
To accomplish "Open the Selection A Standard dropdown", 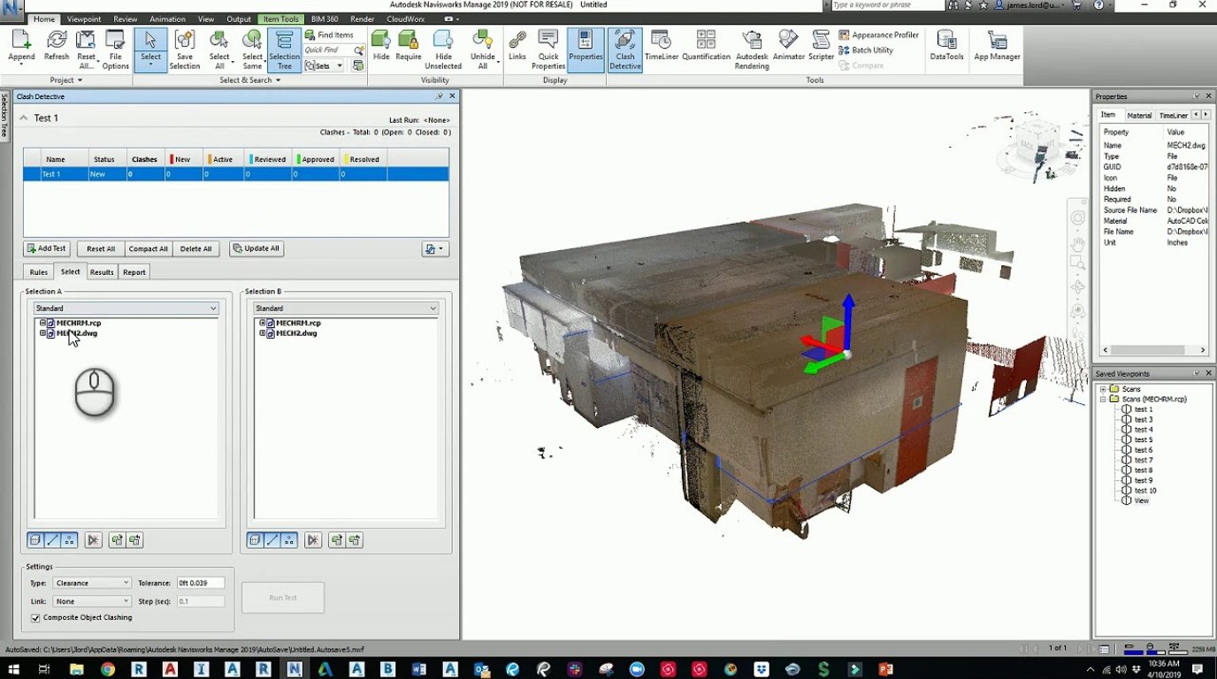I will pyautogui.click(x=126, y=309).
